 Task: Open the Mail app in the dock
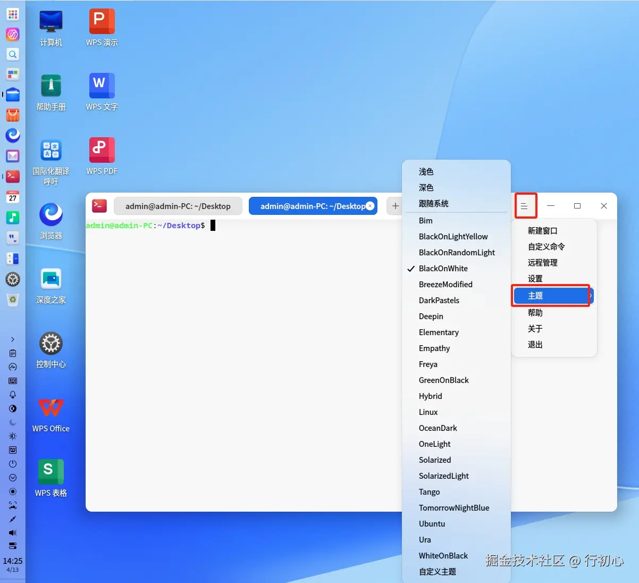click(x=13, y=156)
